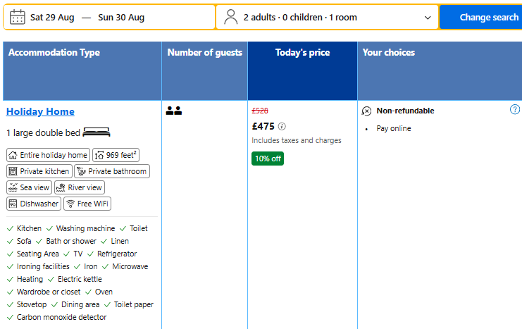Viewport: 522px width, 329px height.
Task: Click the Iron amenity text
Action: [x=91, y=266]
